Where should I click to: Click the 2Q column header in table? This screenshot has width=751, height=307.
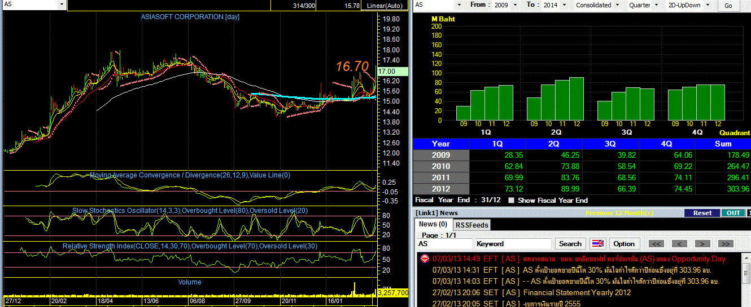pos(554,144)
